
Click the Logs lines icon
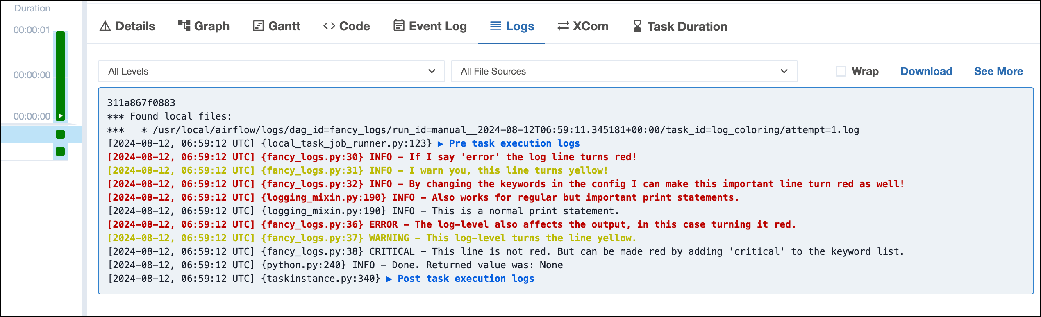pos(495,26)
